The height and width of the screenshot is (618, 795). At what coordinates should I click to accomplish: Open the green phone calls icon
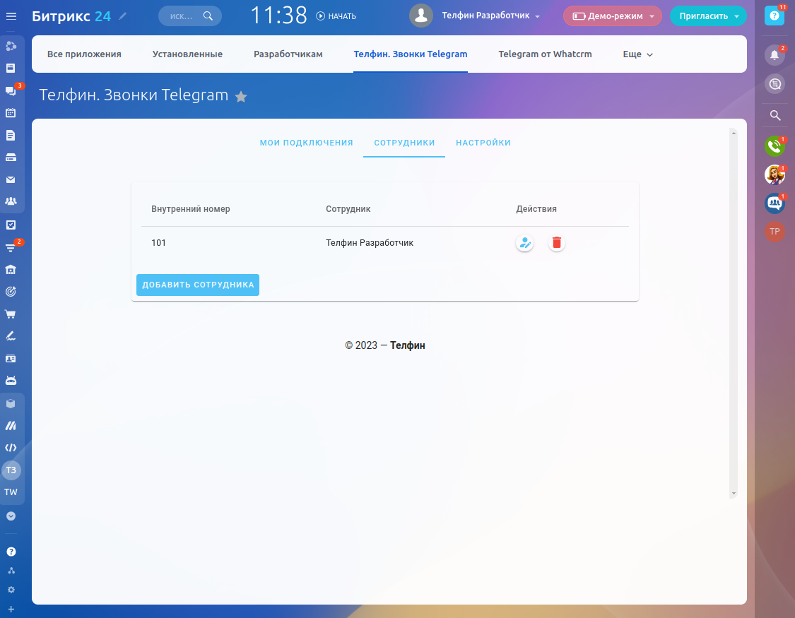[775, 146]
